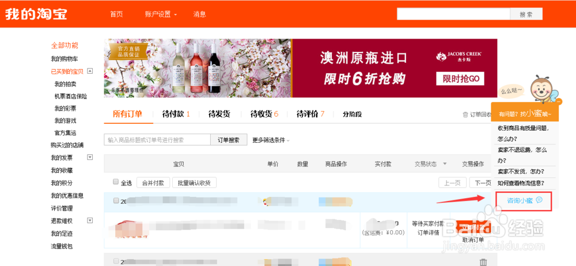The width and height of the screenshot is (576, 266).
Task: Open 全部功能 in the sidebar
Action: pos(65,45)
